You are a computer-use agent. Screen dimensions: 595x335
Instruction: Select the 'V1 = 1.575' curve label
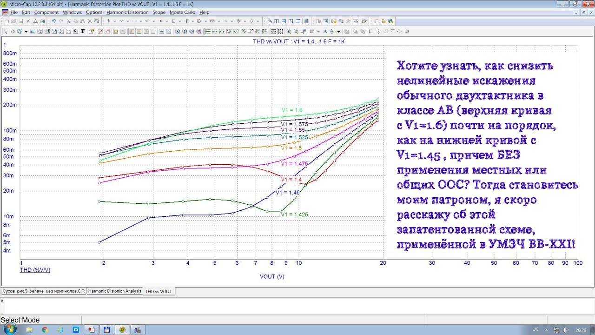point(294,124)
